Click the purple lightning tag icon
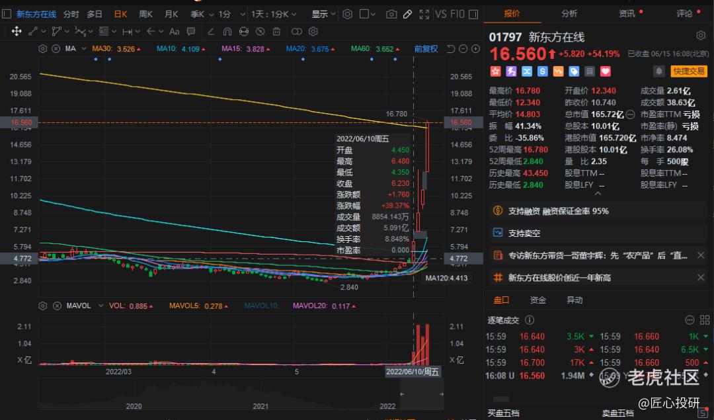 tap(511, 71)
